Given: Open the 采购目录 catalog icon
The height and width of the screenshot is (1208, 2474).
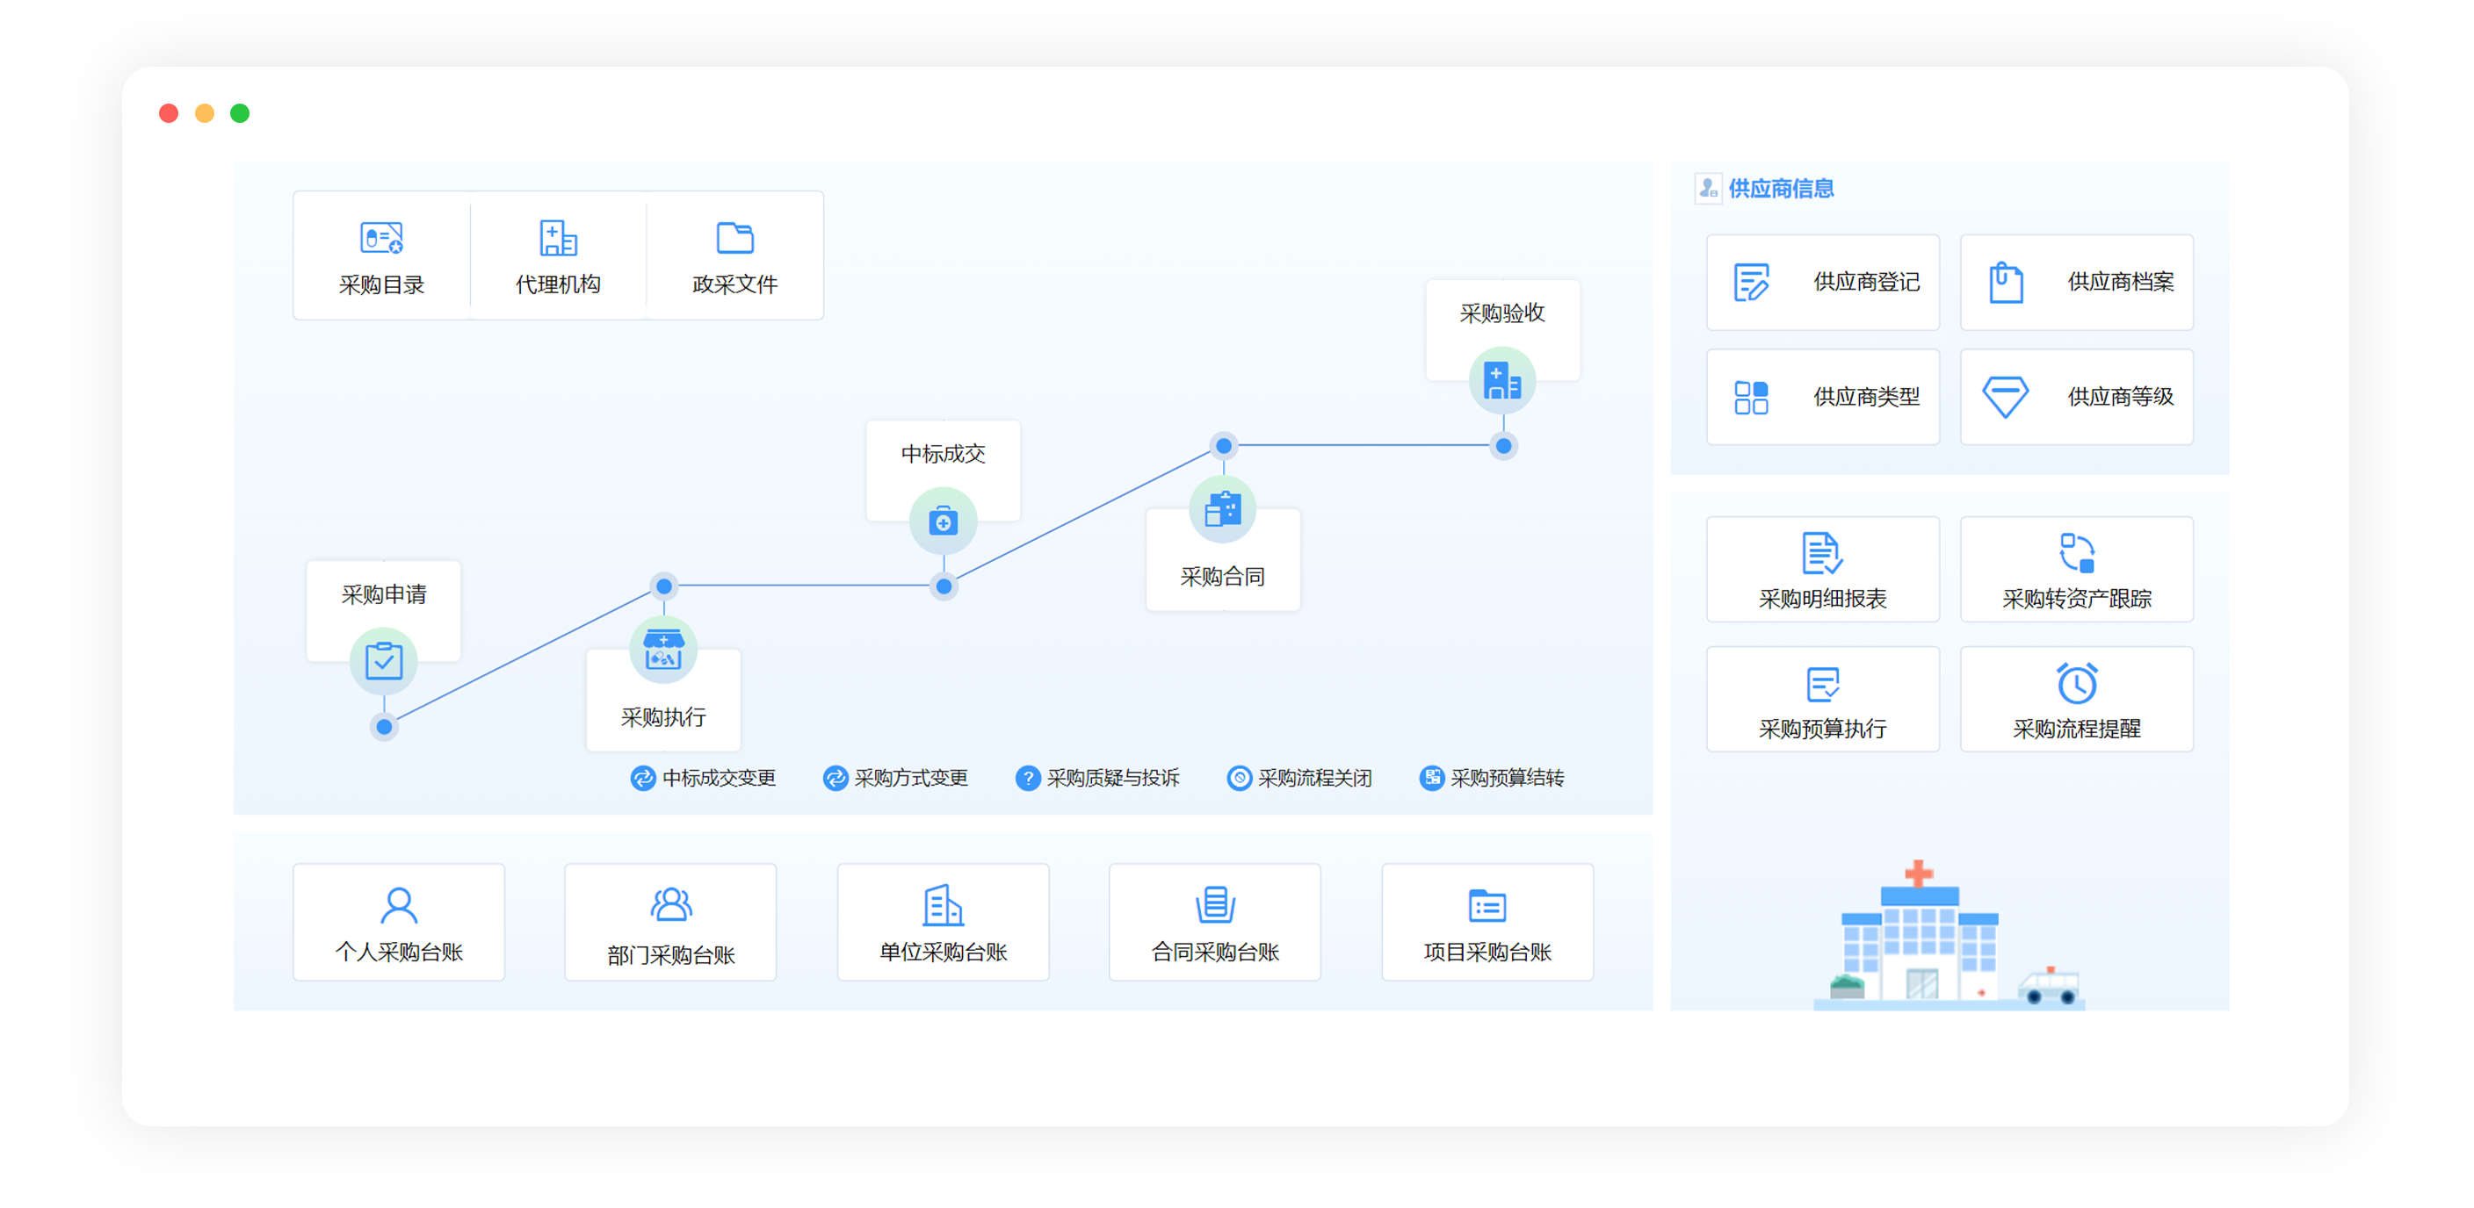Looking at the screenshot, I should point(381,238).
